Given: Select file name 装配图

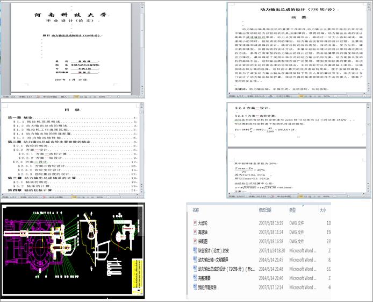Looking at the screenshot, I should point(203,242).
